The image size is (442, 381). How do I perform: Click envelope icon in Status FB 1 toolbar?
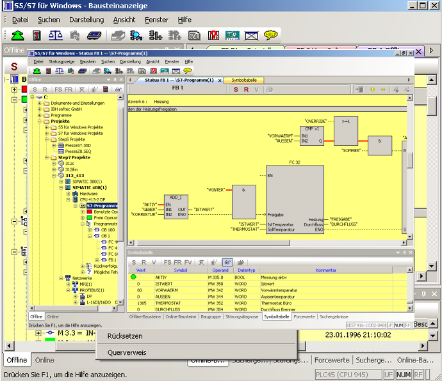[x=176, y=71]
